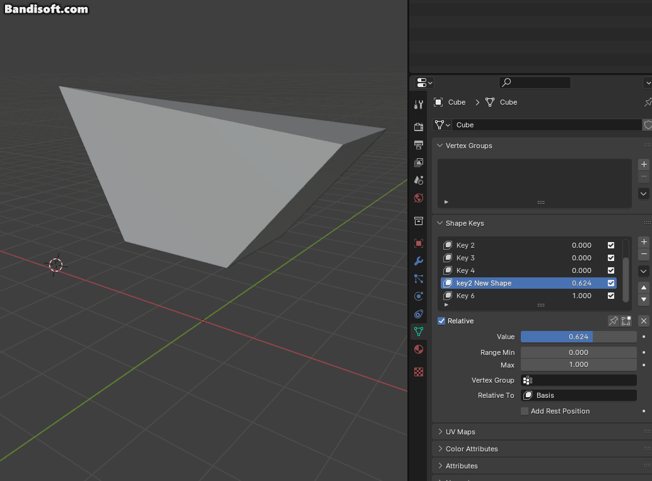The height and width of the screenshot is (481, 652).
Task: Click the 3D cursor in the viewport
Action: pos(55,265)
